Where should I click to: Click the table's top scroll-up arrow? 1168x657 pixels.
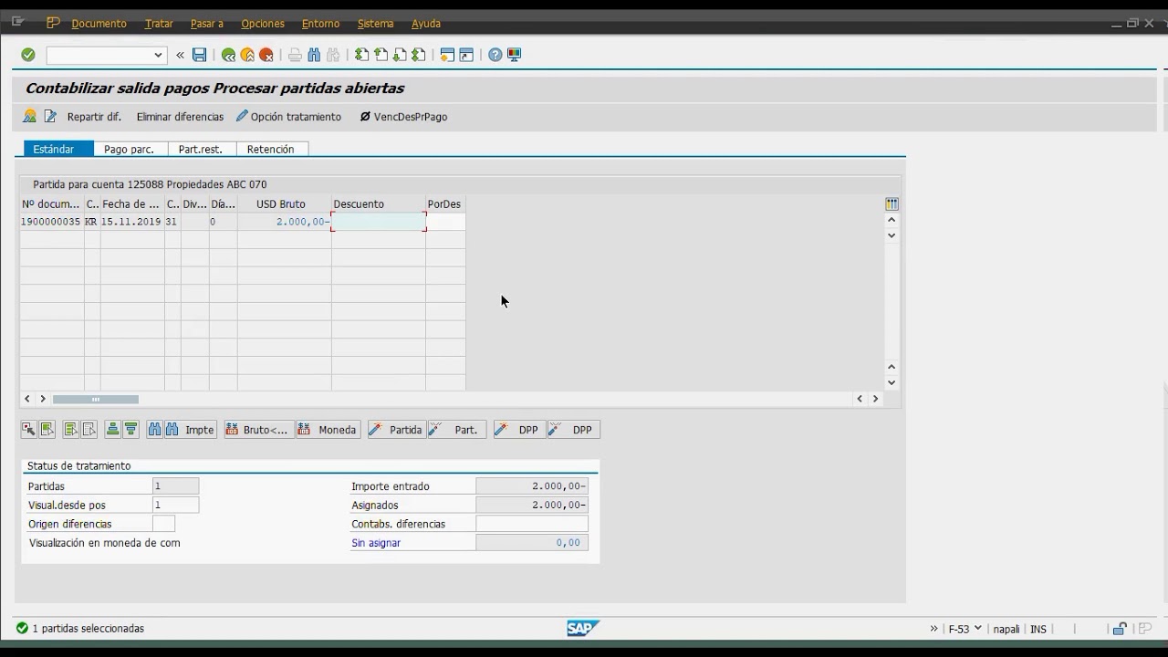click(x=892, y=220)
